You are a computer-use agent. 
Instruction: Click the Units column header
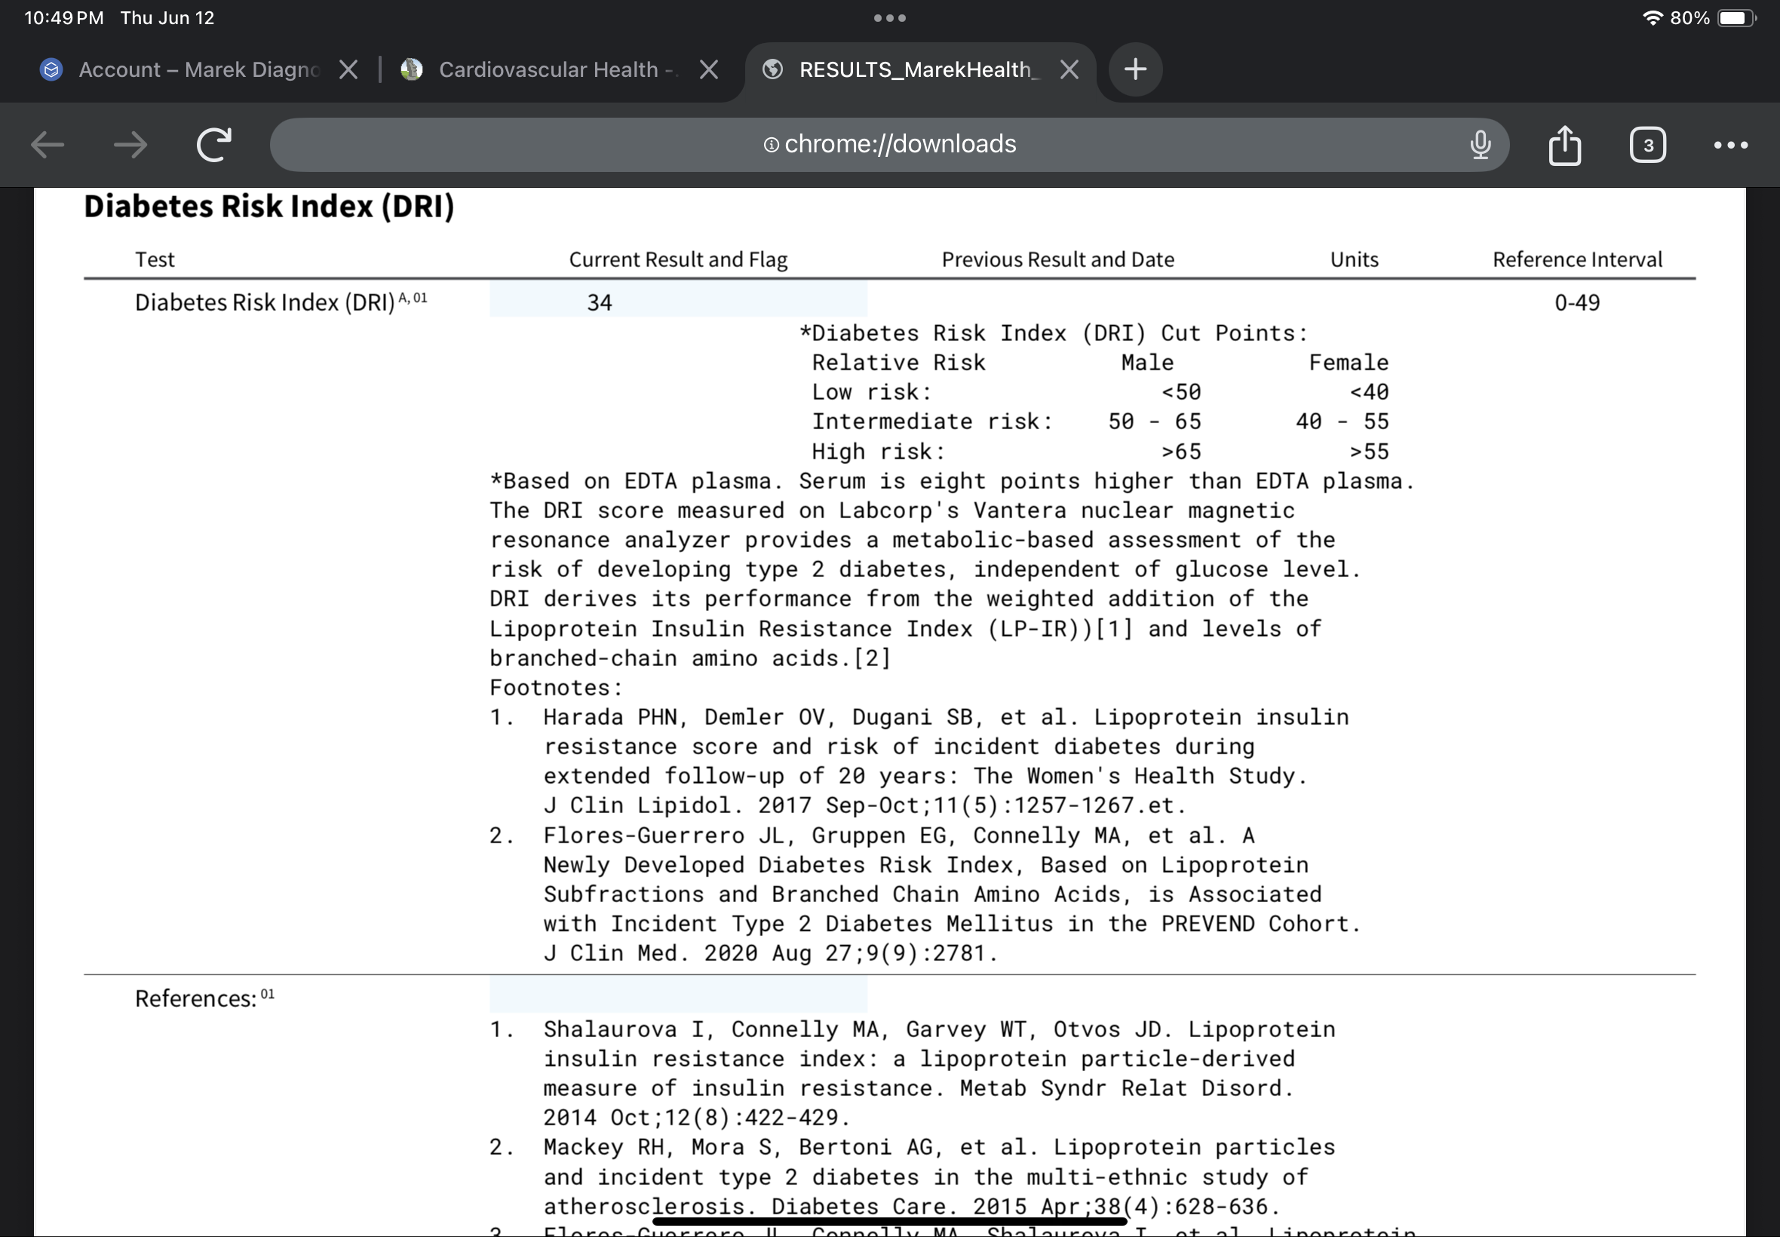coord(1354,259)
